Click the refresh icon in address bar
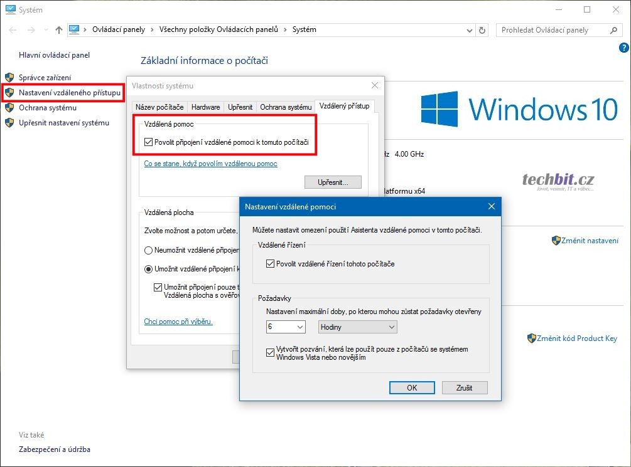This screenshot has width=631, height=467. pyautogui.click(x=482, y=30)
